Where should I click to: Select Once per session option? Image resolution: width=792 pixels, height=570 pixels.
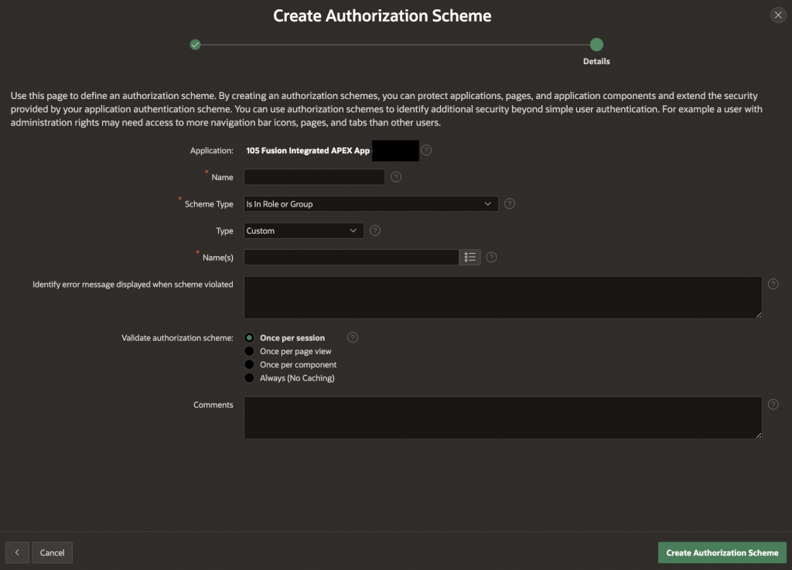pyautogui.click(x=250, y=338)
